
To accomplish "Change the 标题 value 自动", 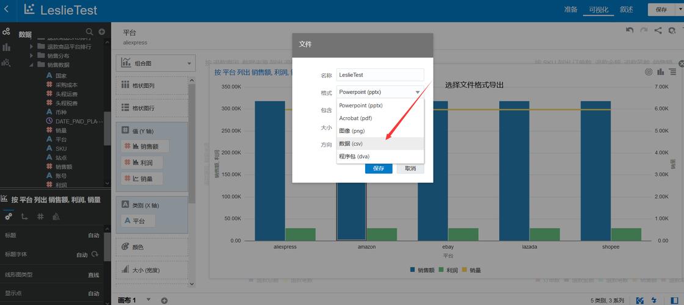I will pyautogui.click(x=94, y=235).
